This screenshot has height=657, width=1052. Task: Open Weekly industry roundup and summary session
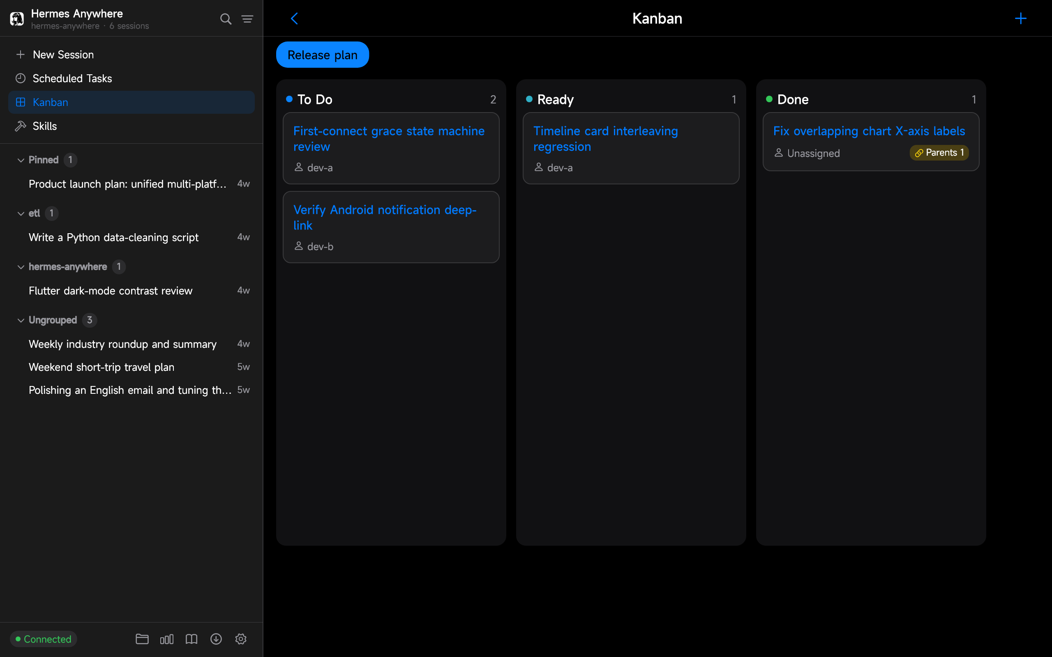coord(131,344)
